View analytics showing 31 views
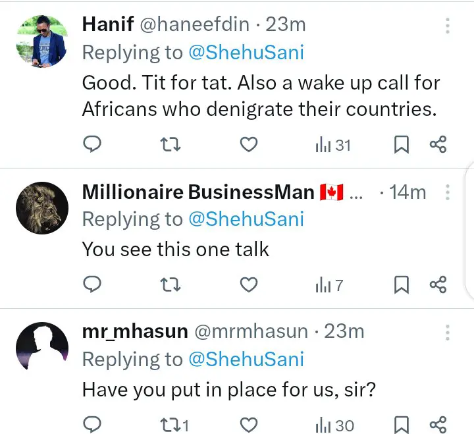 [332, 144]
